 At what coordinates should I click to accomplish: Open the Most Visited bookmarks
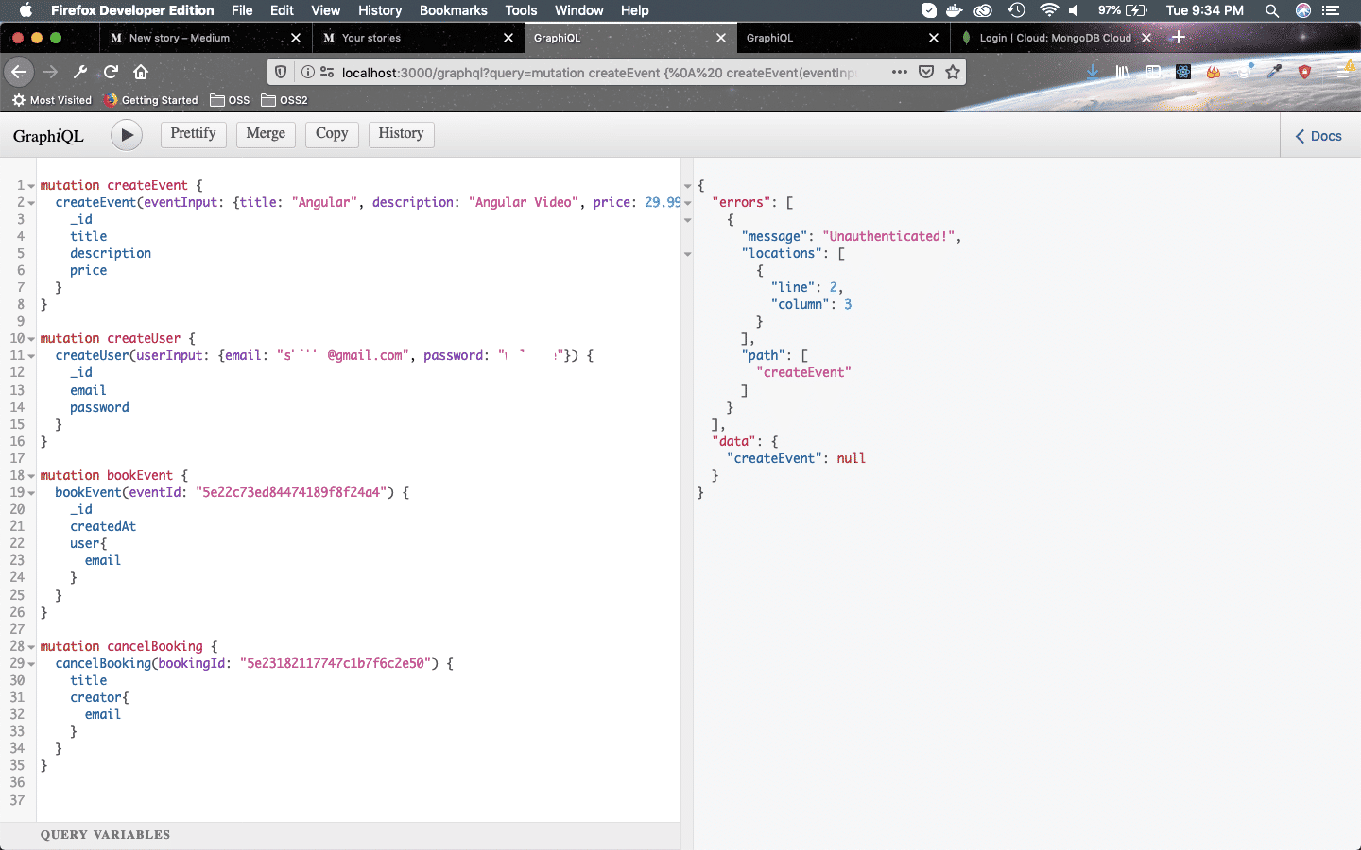(x=52, y=100)
